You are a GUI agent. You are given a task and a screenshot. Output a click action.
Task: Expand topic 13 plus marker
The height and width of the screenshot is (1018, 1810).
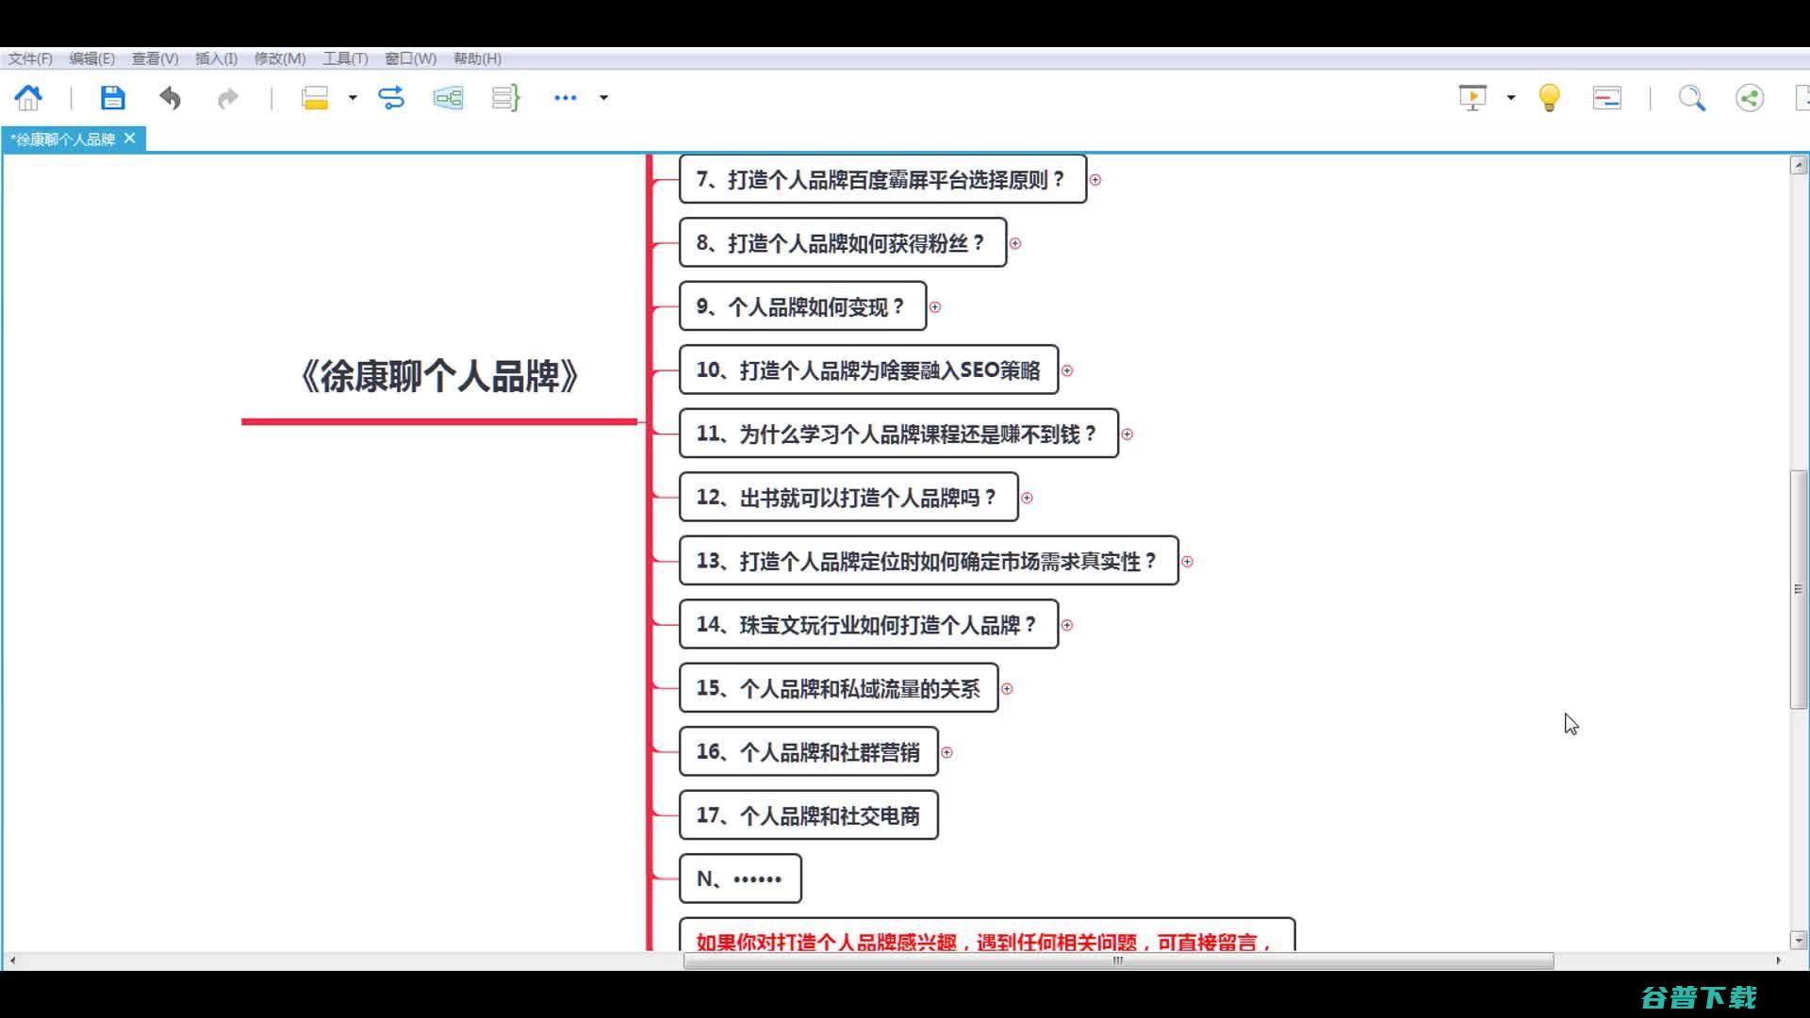point(1188,562)
